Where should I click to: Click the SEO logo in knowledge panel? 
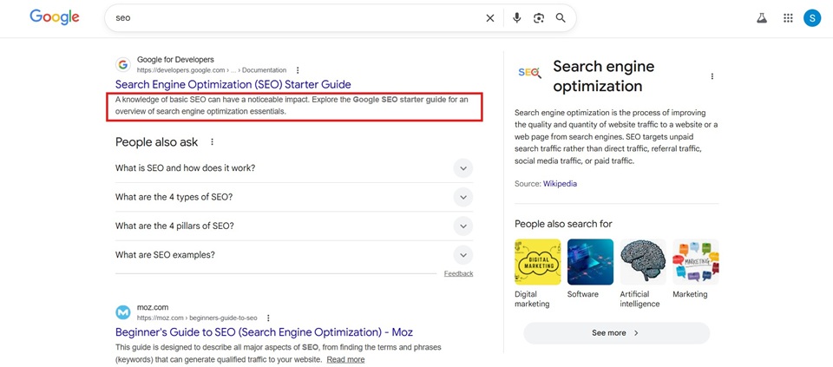coord(529,72)
